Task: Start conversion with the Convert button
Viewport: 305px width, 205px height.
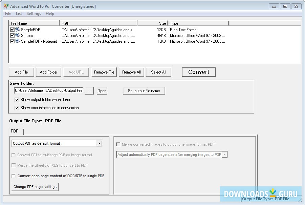Action: 199,72
